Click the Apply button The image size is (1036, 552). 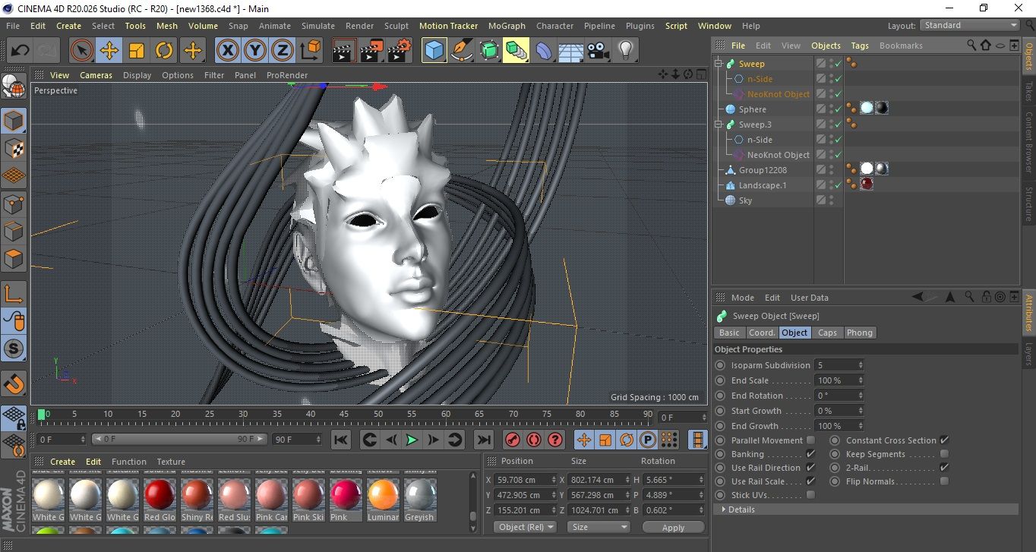tap(673, 527)
